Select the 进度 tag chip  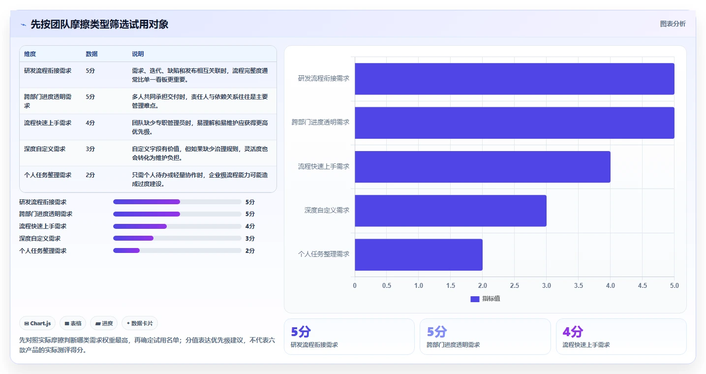click(104, 323)
